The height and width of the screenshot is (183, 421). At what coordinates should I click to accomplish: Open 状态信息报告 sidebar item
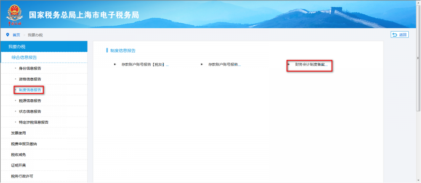pyautogui.click(x=30, y=111)
